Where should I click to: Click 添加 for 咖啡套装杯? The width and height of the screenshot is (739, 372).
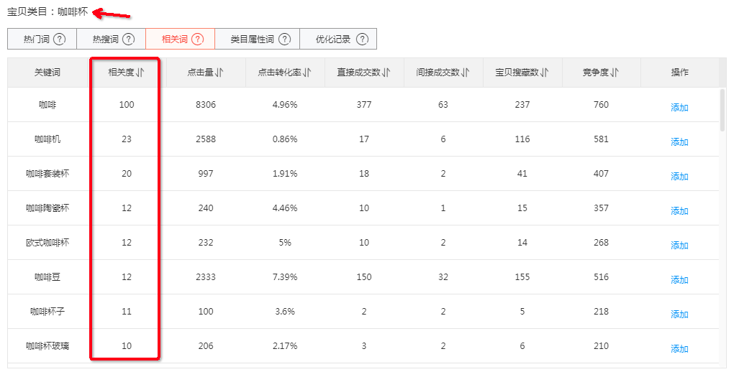click(x=679, y=177)
